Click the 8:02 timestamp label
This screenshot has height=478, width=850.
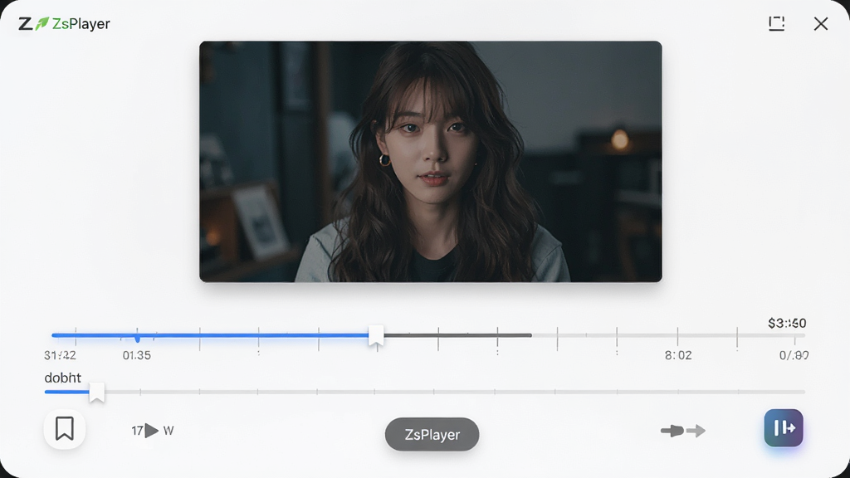pos(678,355)
